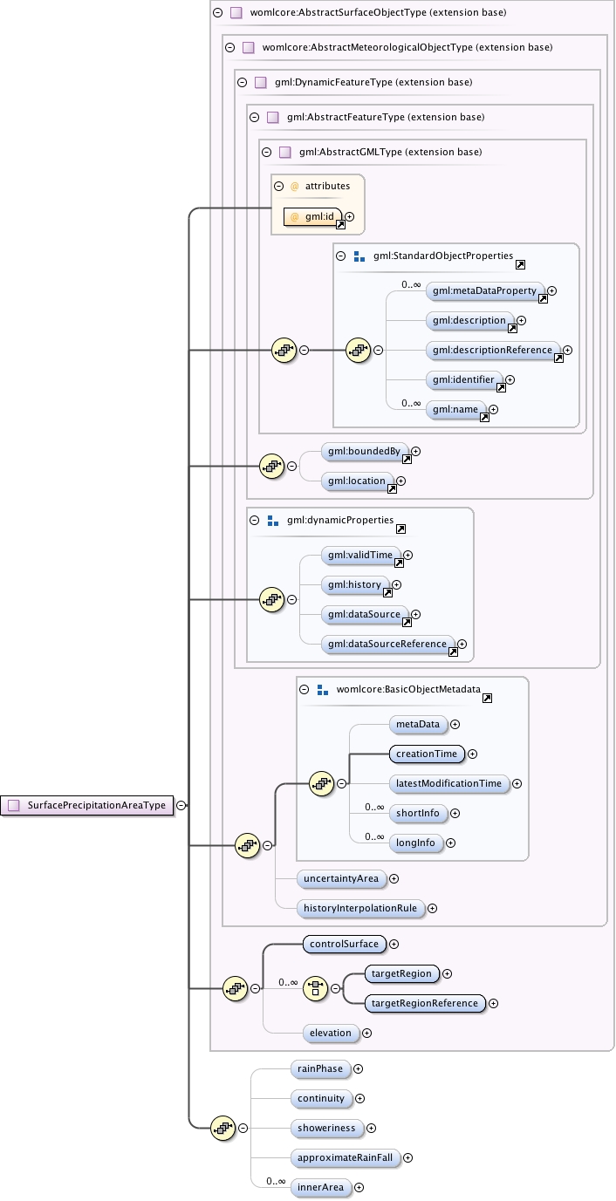The width and height of the screenshot is (616, 1201).
Task: Click sequence icon inside gml:dynamicProperties
Action: coord(272,599)
